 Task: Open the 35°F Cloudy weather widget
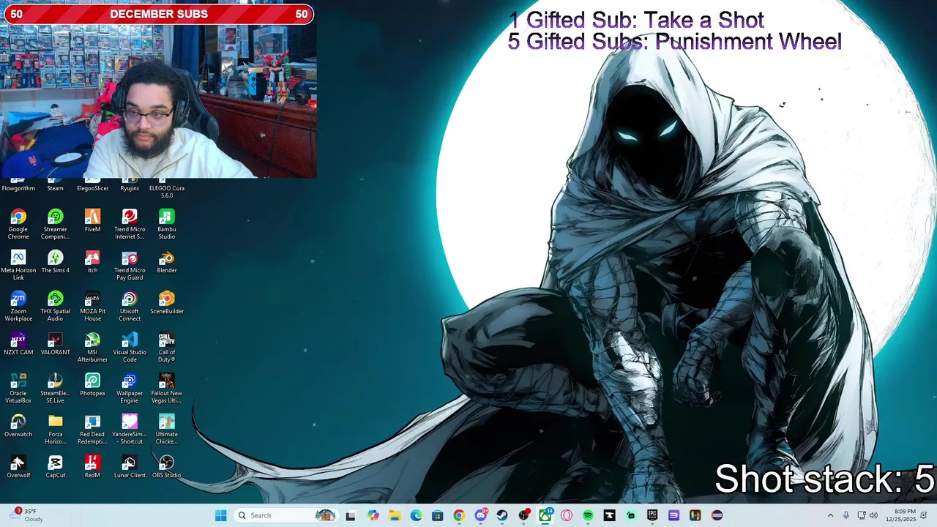25,515
